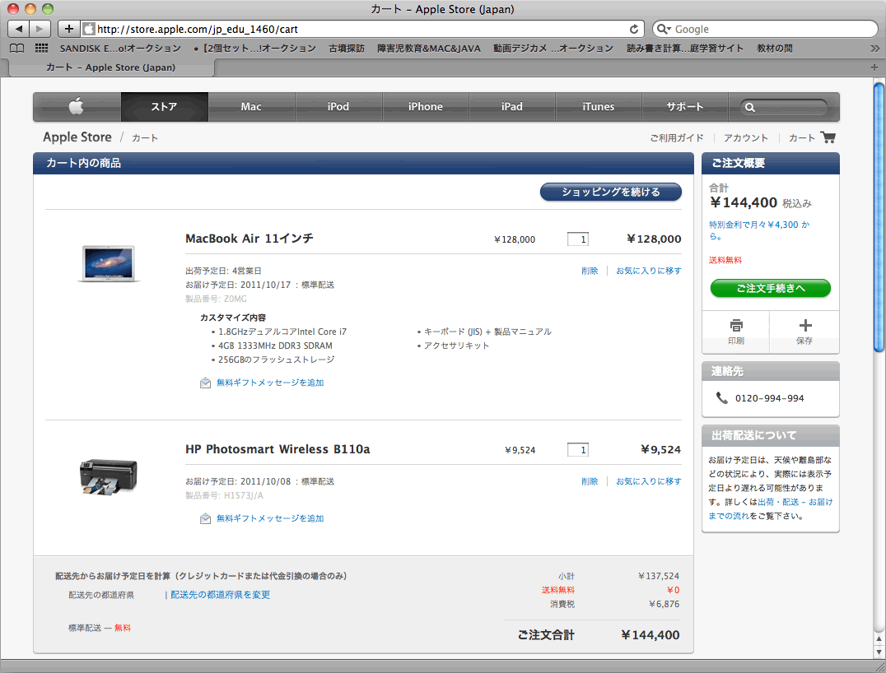Click the save (保存) plus icon

pyautogui.click(x=805, y=325)
